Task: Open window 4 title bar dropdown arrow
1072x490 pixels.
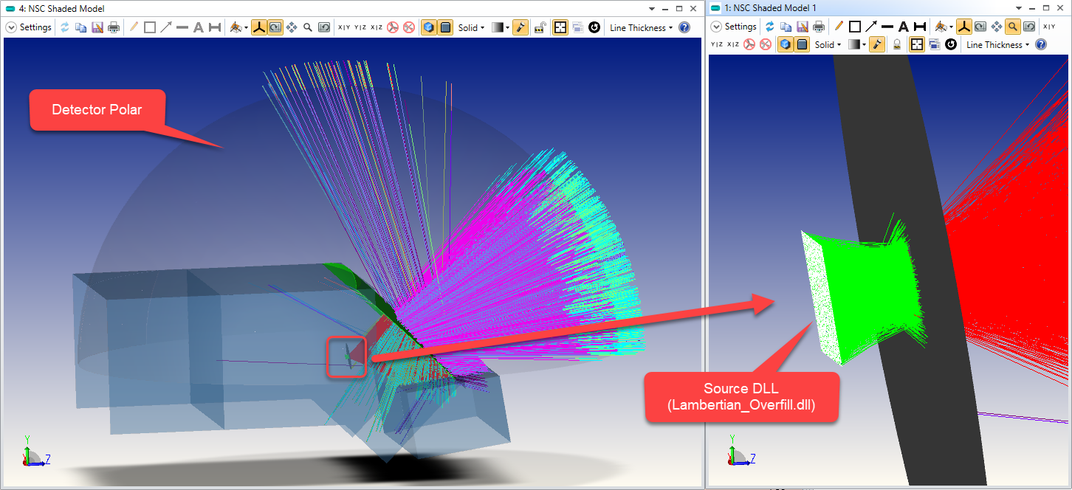Action: pos(652,8)
